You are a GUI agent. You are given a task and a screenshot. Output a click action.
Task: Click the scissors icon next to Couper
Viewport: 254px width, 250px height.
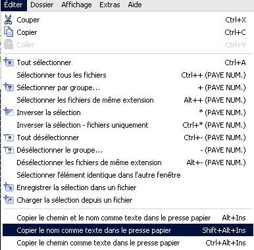click(9, 20)
